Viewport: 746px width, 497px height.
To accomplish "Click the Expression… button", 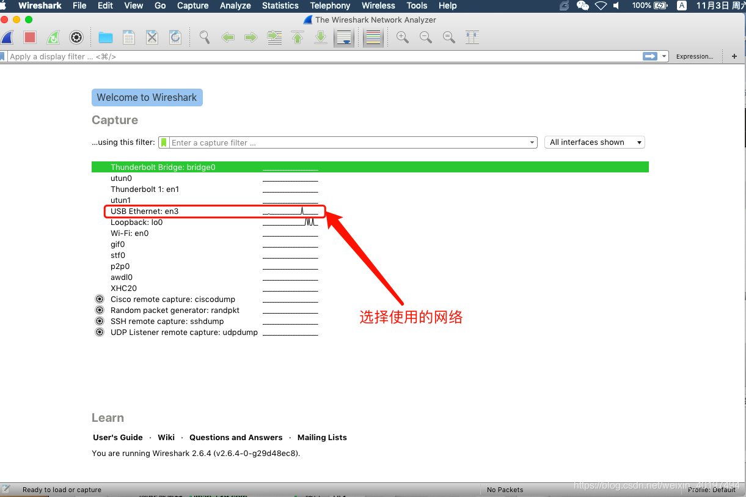I will coord(694,56).
